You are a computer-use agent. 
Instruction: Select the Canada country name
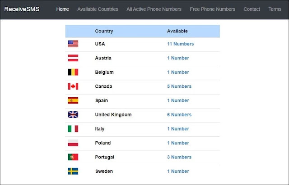click(103, 86)
